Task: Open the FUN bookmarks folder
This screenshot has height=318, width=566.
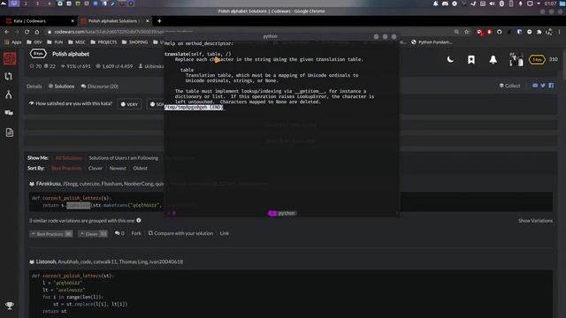Action: point(55,42)
